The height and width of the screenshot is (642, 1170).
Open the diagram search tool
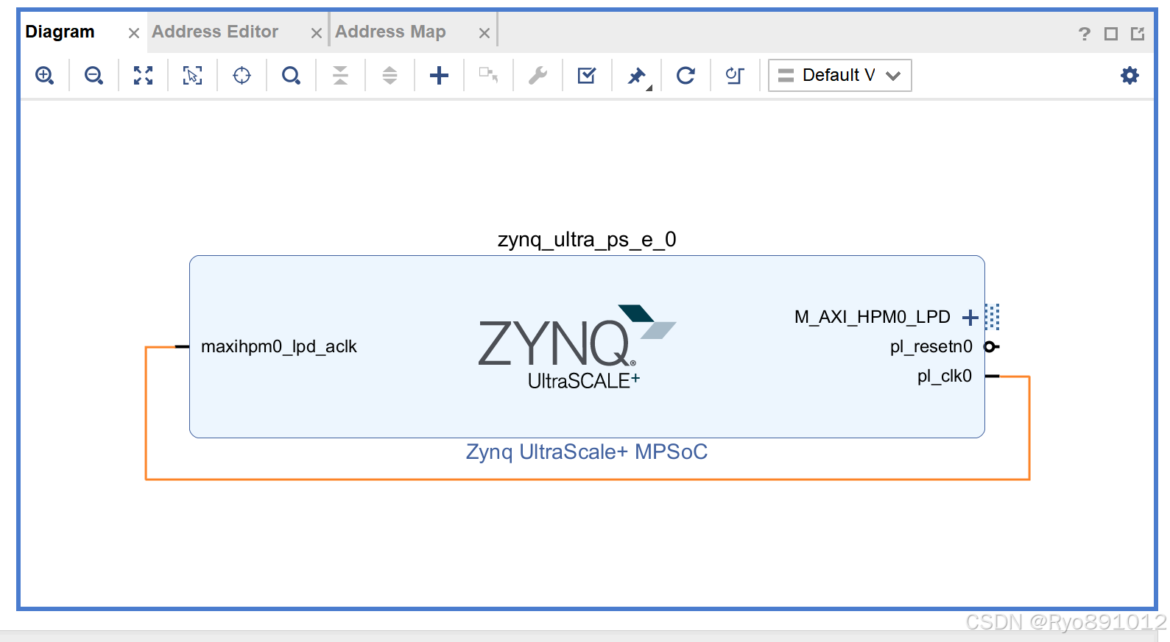point(291,75)
